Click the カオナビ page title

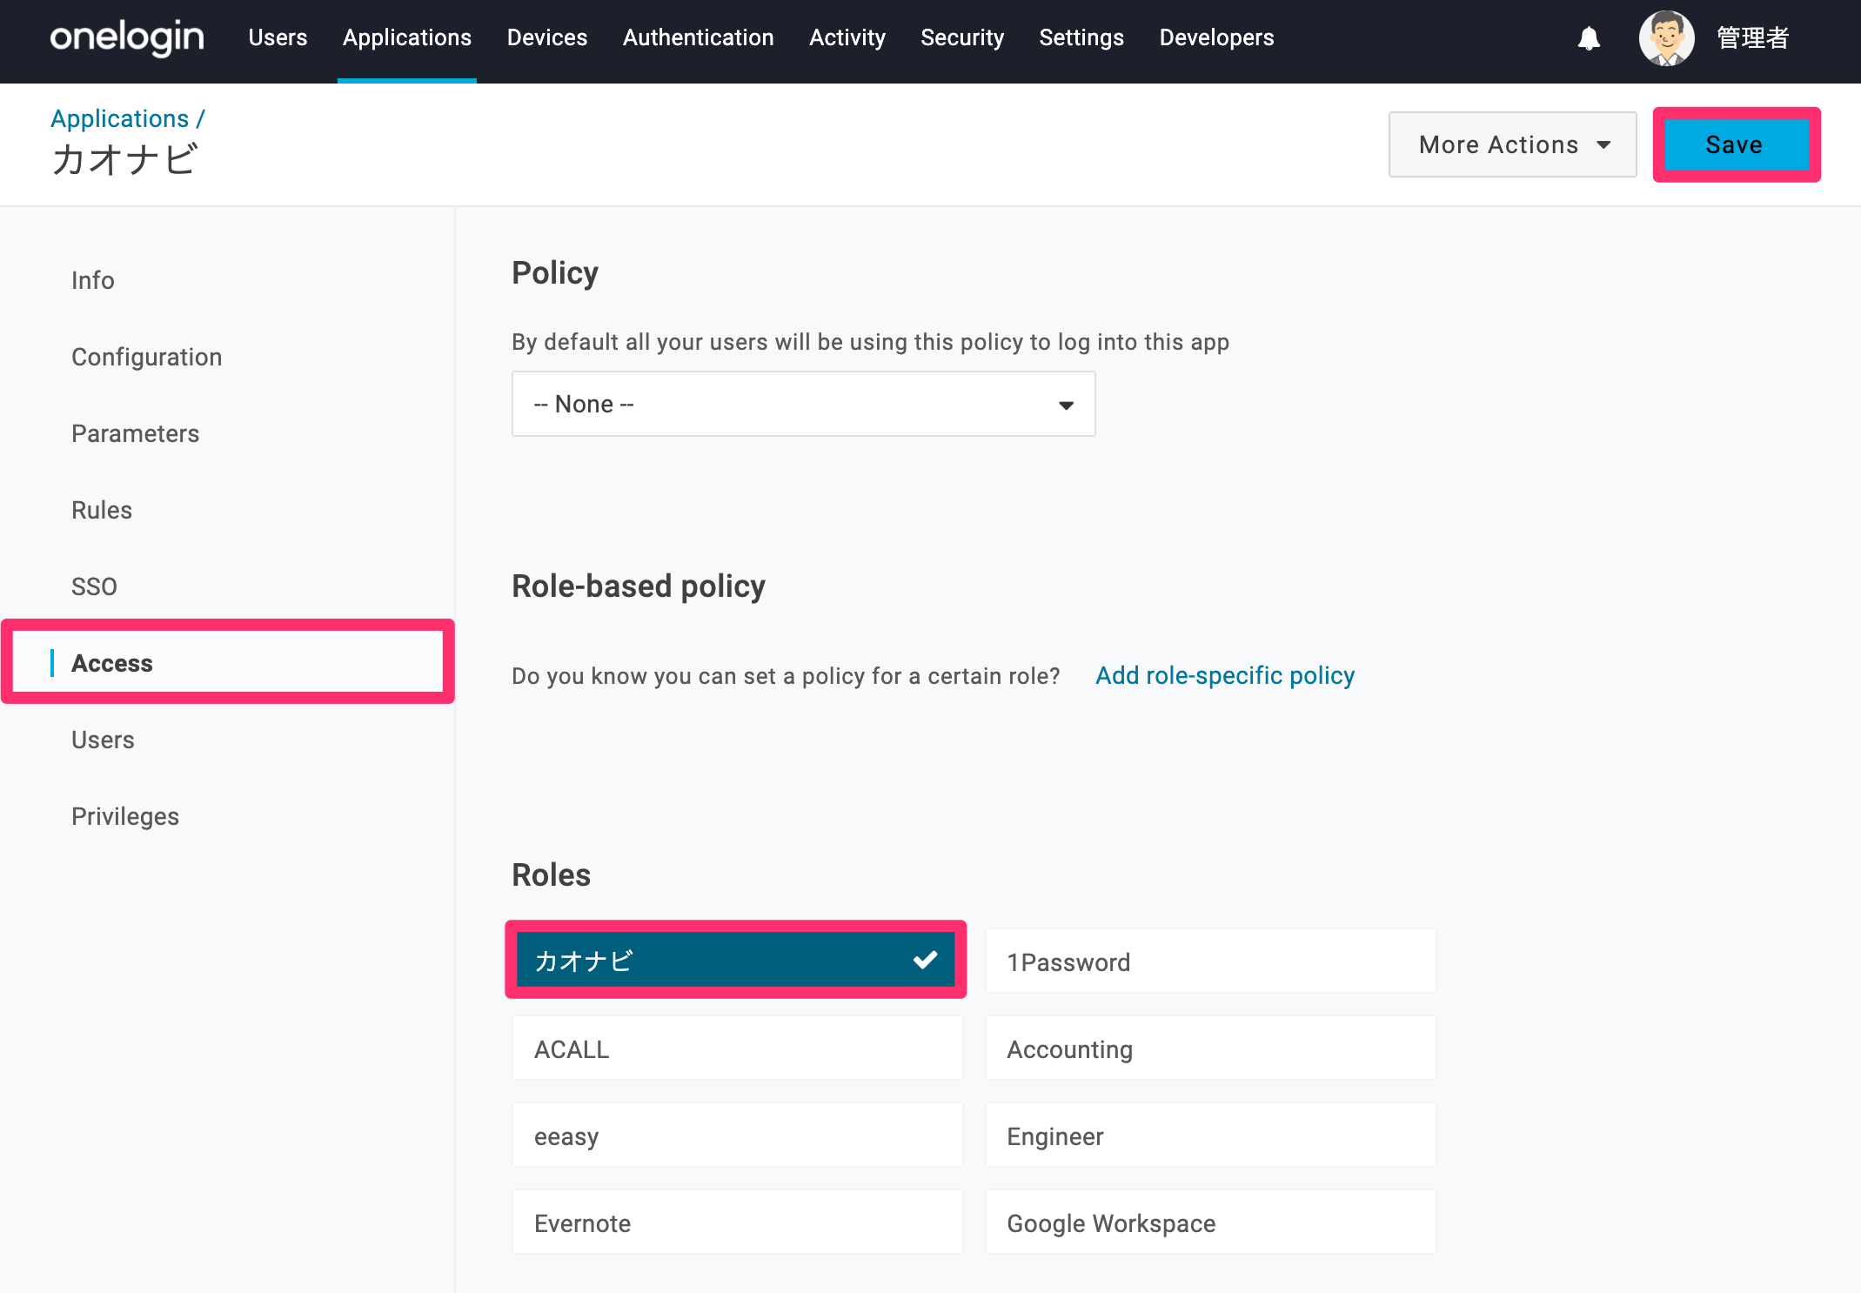[x=124, y=160]
